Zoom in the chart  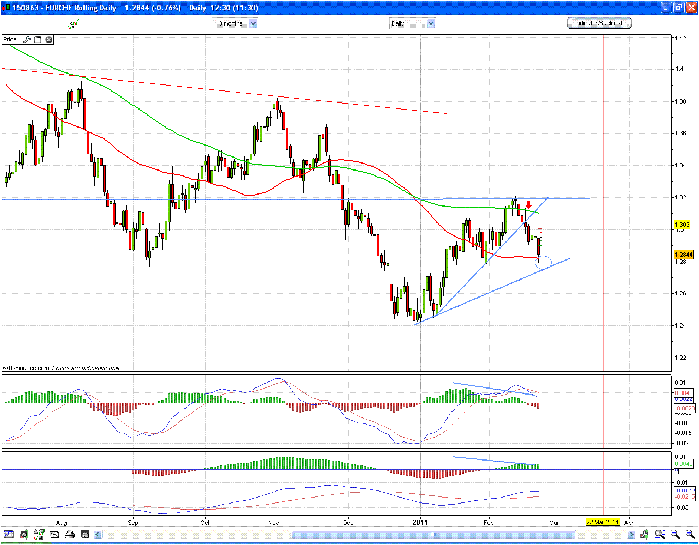(689, 534)
